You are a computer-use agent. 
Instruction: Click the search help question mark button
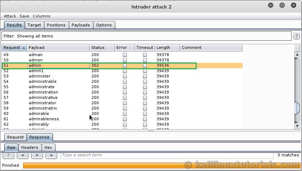pos(8,155)
